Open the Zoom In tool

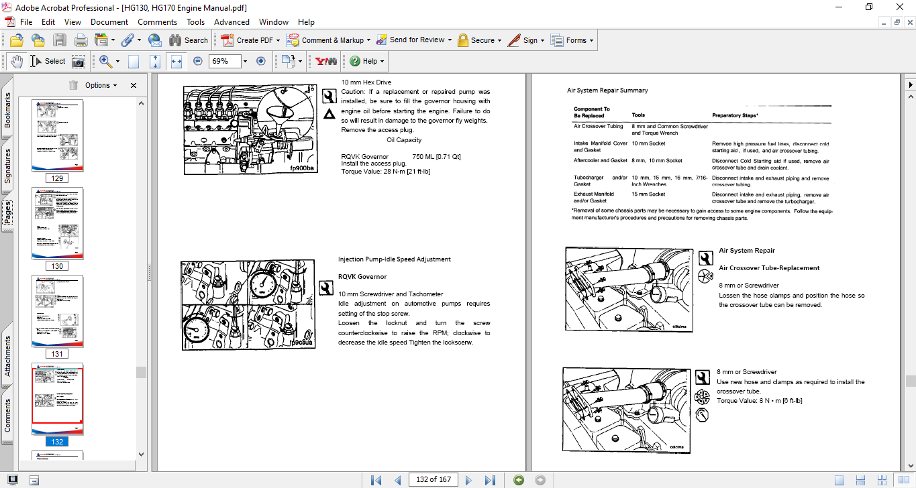(x=104, y=60)
